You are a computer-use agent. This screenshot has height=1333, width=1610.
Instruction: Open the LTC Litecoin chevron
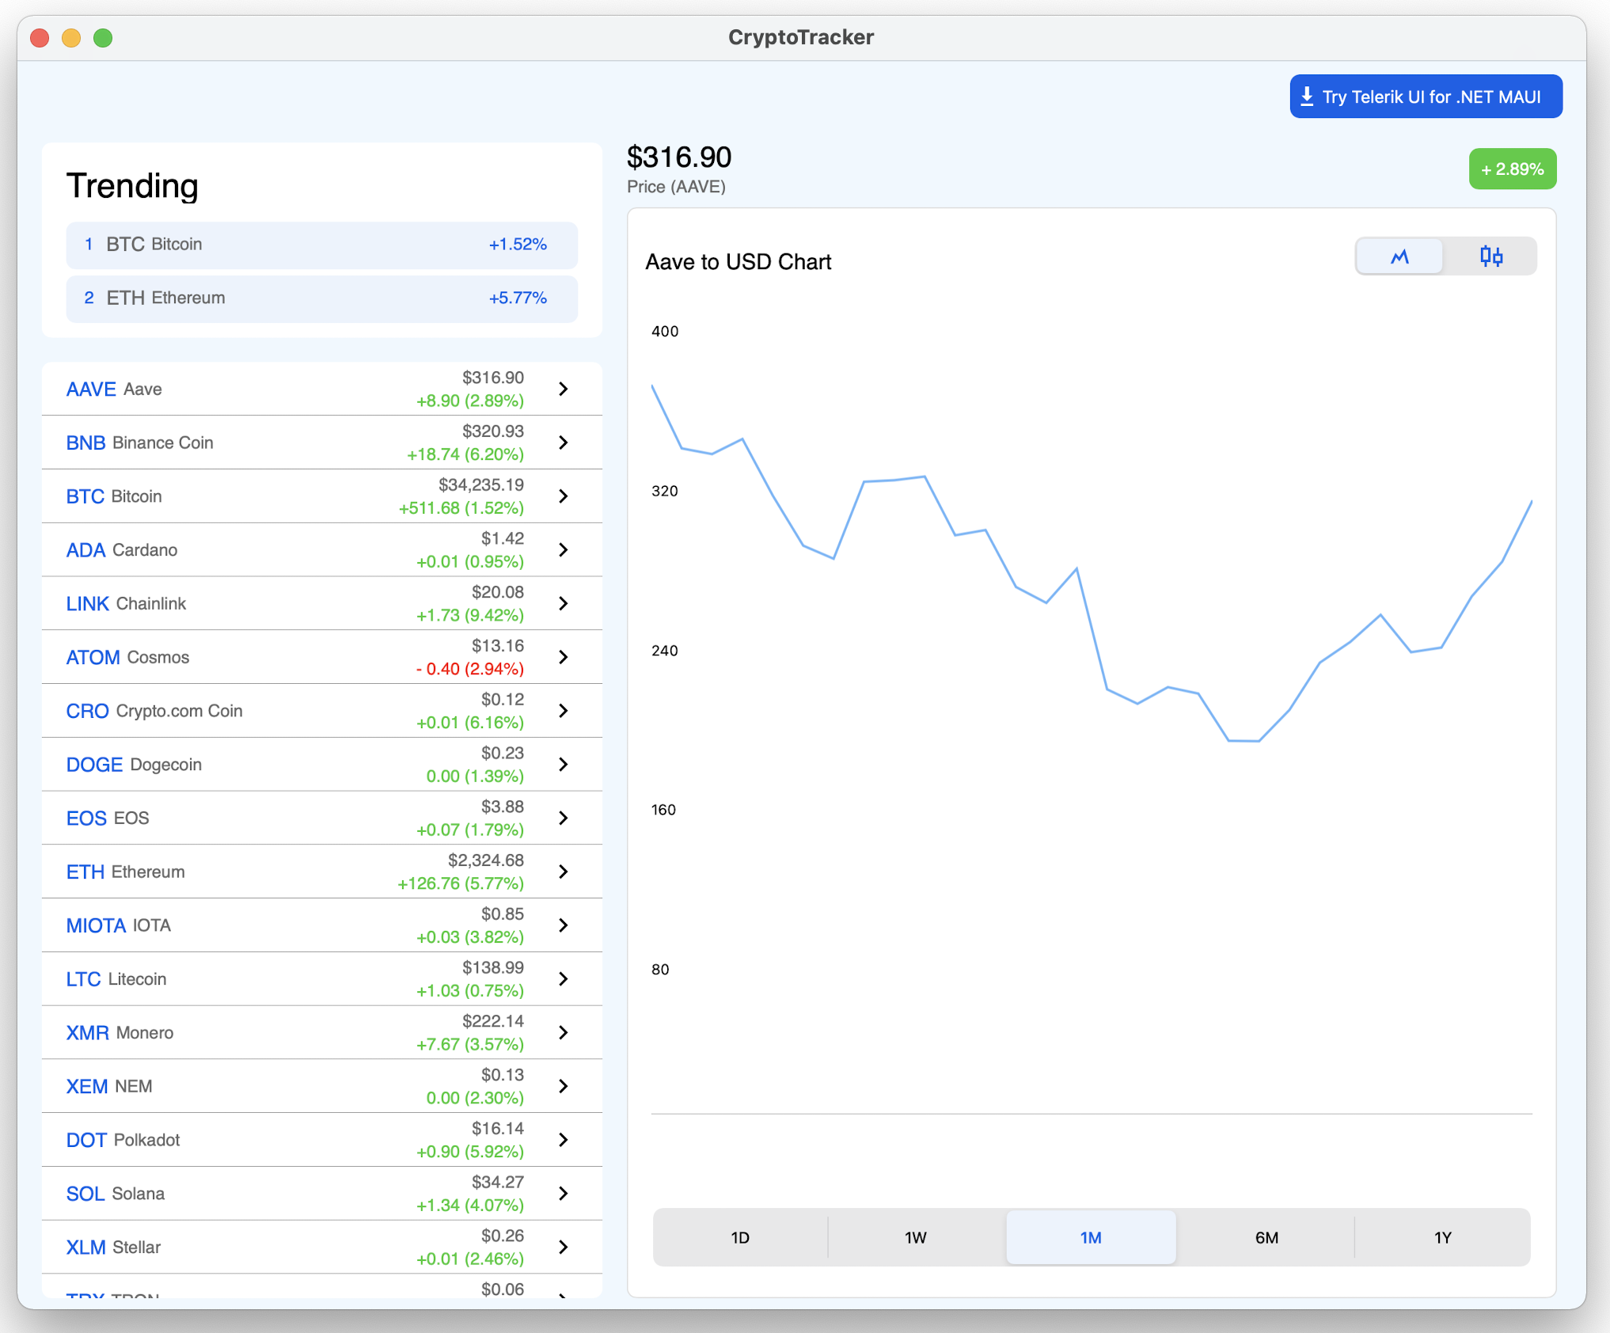[x=564, y=979]
